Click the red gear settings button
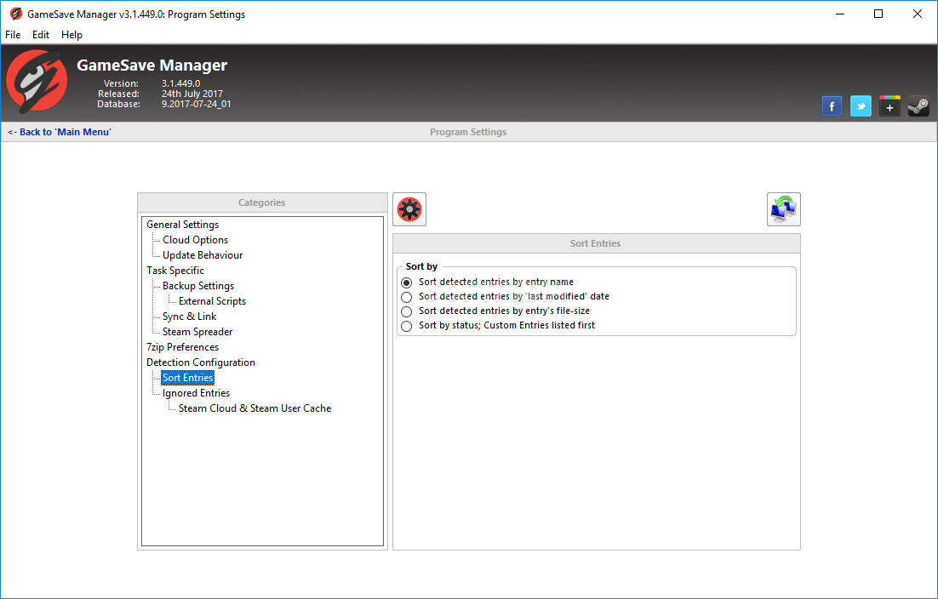 coord(409,209)
